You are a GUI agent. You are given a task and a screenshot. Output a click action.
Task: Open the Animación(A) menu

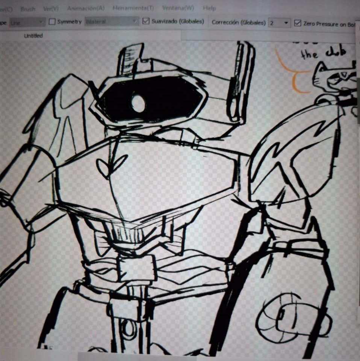86,8
